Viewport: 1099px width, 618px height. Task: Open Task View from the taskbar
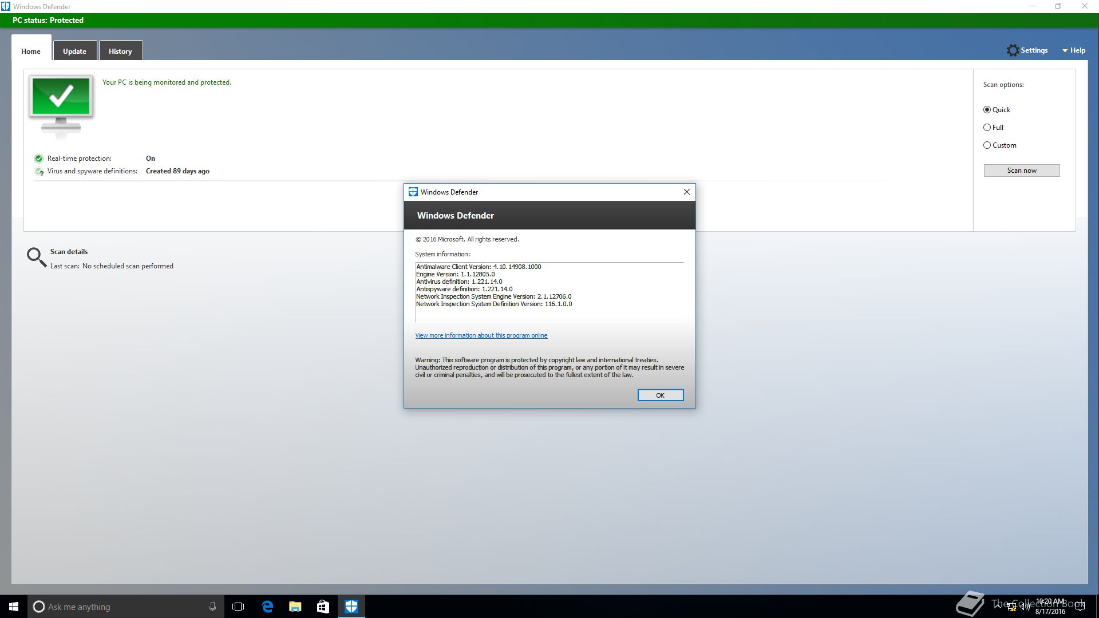point(238,607)
